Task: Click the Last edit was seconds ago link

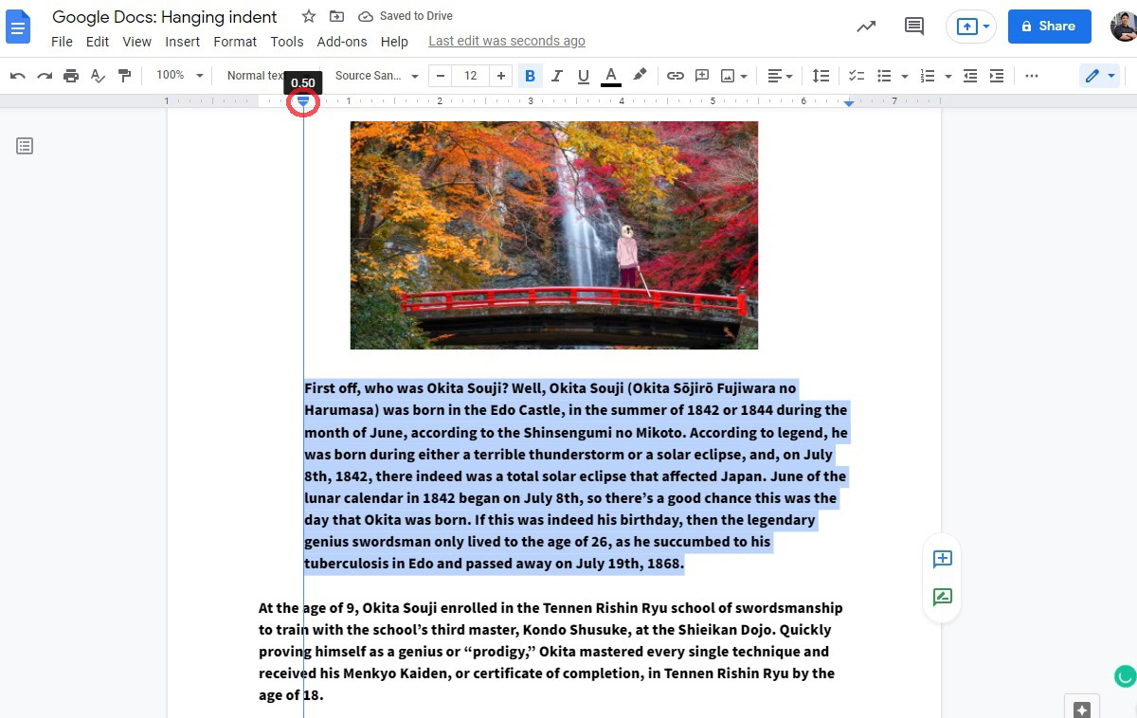Action: pyautogui.click(x=506, y=42)
